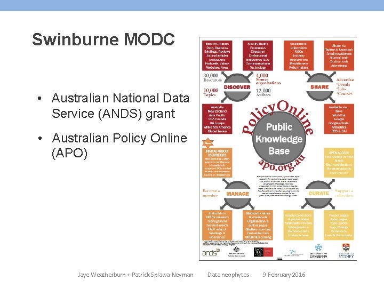
Task: Select the CURATE circle on the poster
Action: tap(318, 194)
